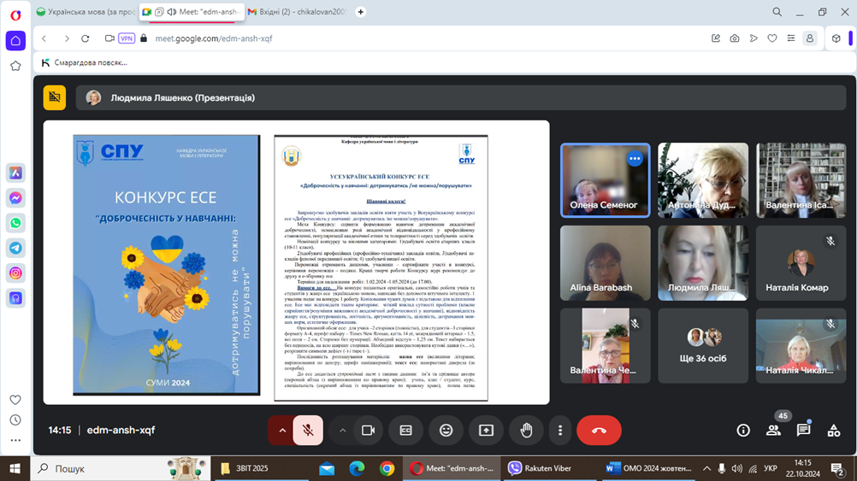The height and width of the screenshot is (481, 857).
Task: Open Windows Start menu
Action: 15,468
